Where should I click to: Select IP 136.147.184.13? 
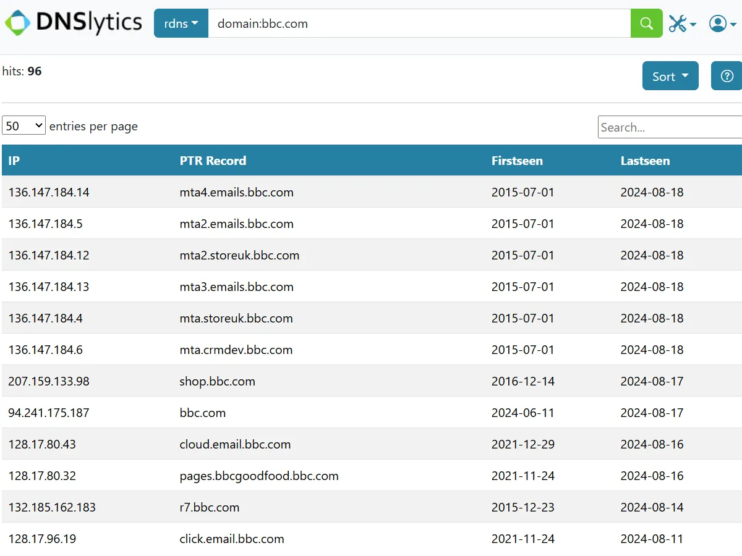coord(49,287)
